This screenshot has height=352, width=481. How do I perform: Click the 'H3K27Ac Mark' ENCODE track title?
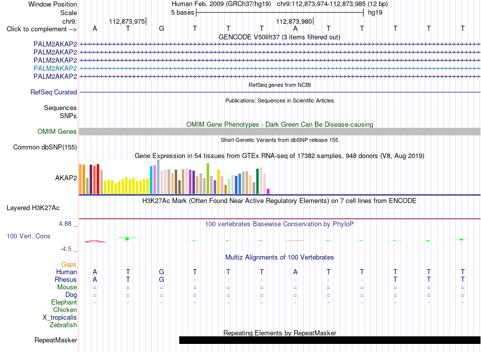click(279, 201)
